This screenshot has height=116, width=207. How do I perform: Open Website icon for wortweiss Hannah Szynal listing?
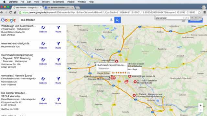[43, 81]
